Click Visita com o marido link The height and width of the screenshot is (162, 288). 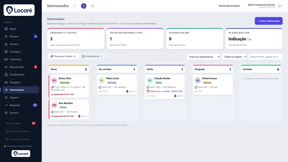pos(166,91)
